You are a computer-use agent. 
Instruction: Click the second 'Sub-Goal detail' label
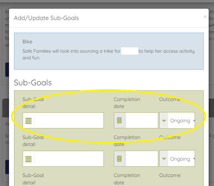[x=33, y=141]
